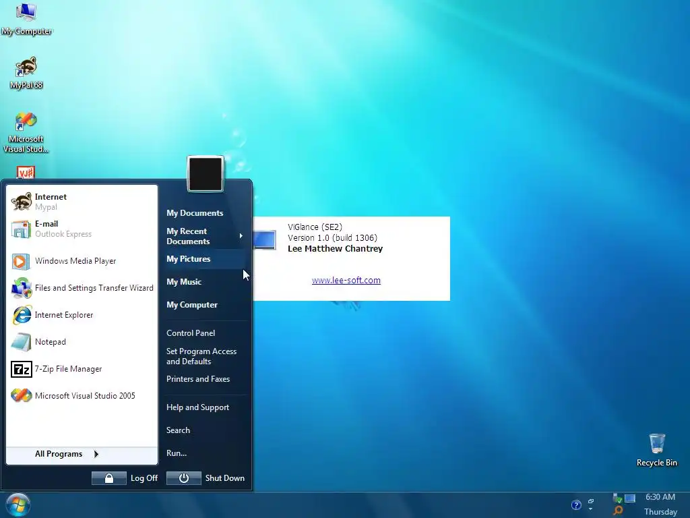Viewport: 690px width, 518px height.
Task: Click the red VJ# desktop icon
Action: pos(26,172)
